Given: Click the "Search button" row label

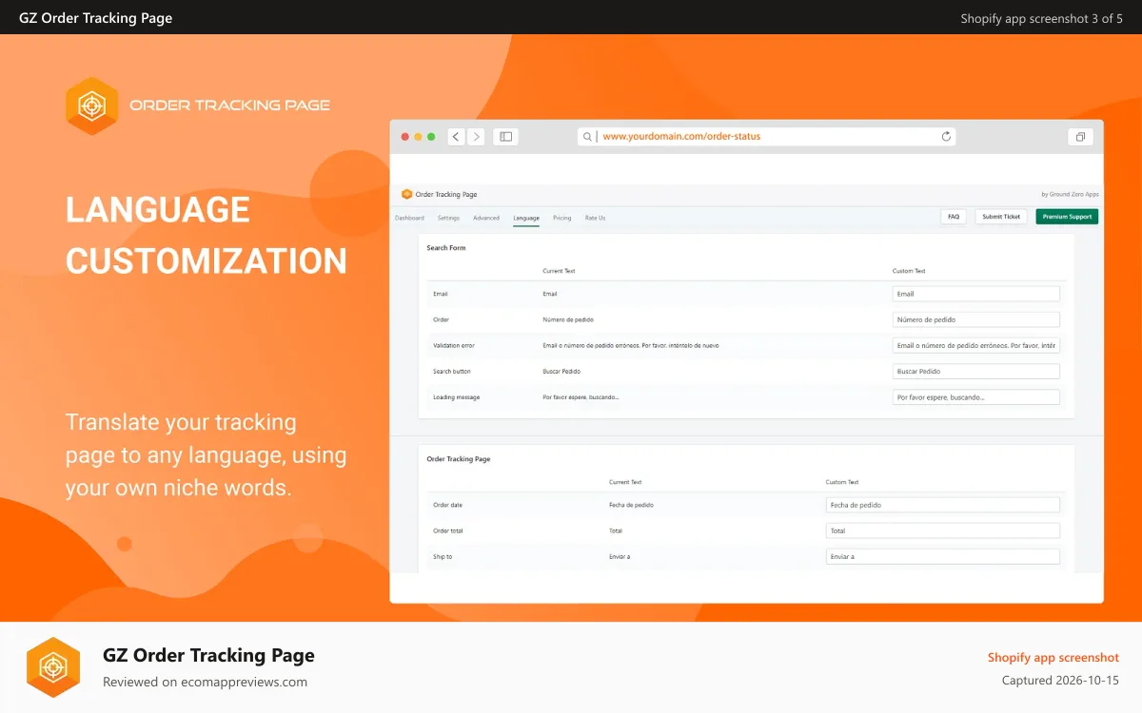Looking at the screenshot, I should coord(452,371).
